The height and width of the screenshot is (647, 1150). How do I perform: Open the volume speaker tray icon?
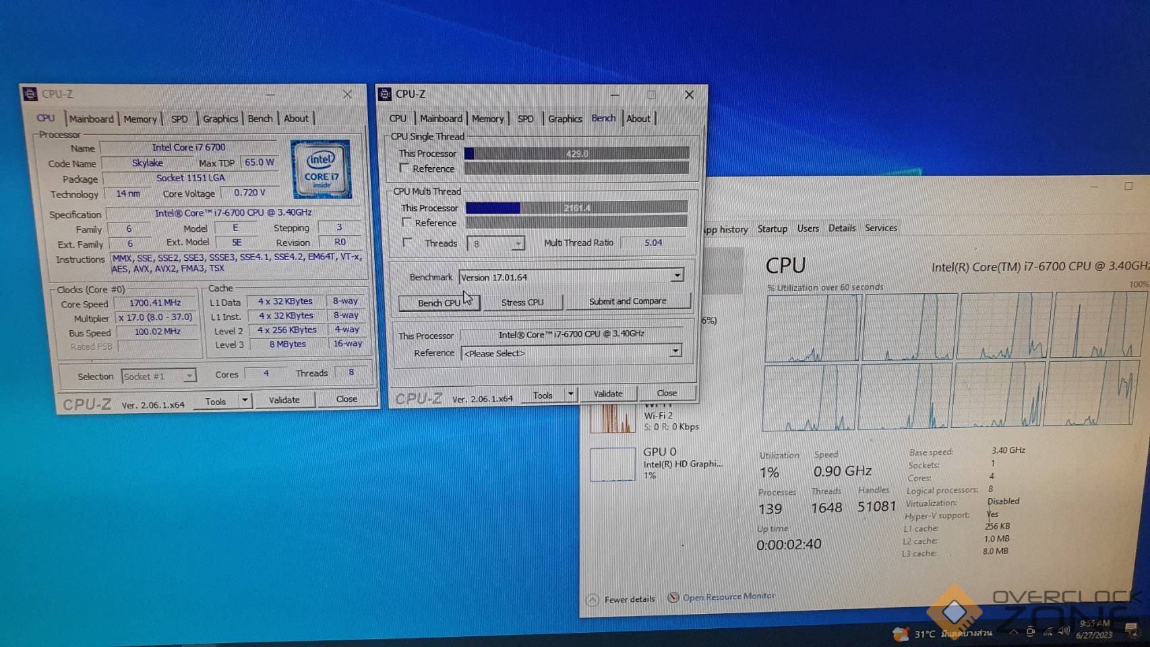1064,631
